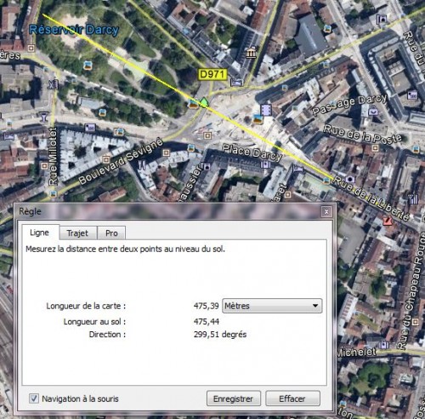The width and height of the screenshot is (425, 419).
Task: Click the photo icon next to the cinema icon
Action: point(257,119)
